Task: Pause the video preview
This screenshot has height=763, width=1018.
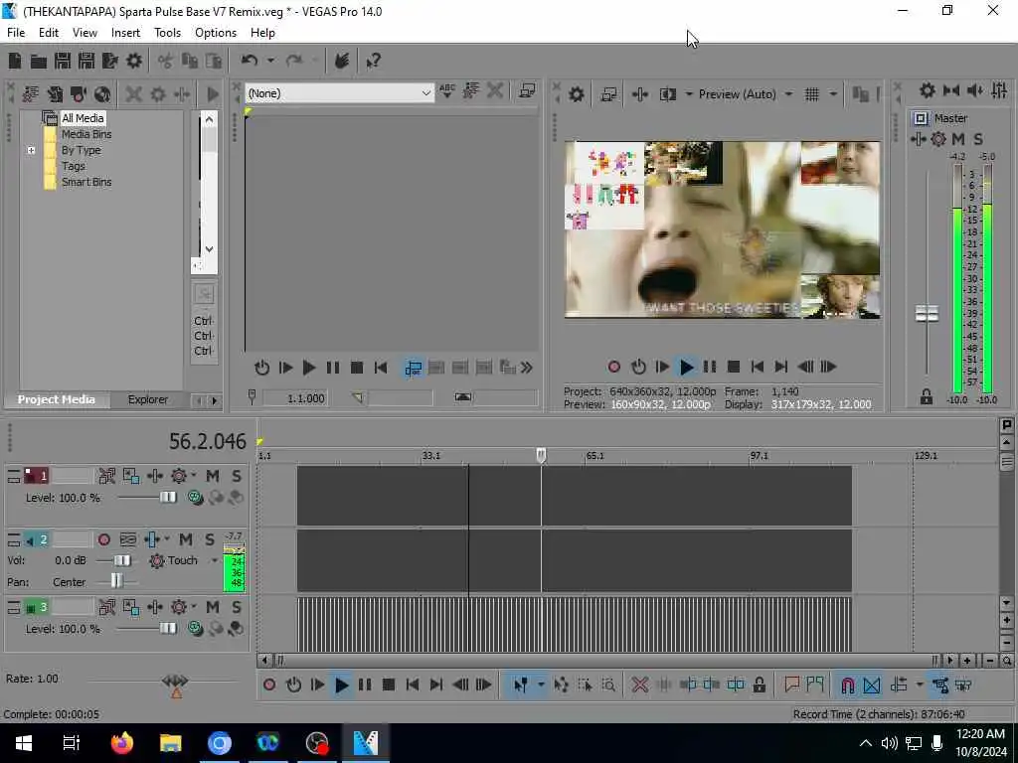Action: click(x=710, y=368)
